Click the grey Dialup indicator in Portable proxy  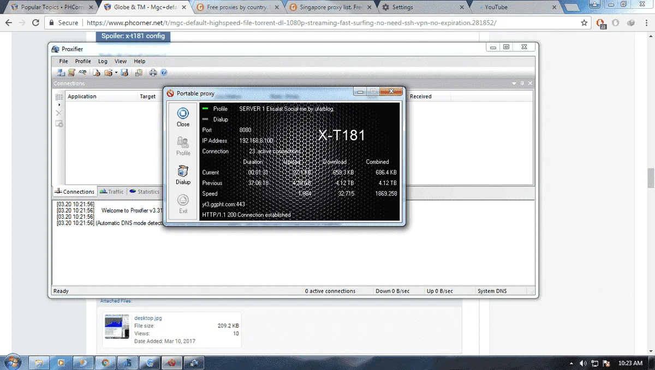pos(205,119)
